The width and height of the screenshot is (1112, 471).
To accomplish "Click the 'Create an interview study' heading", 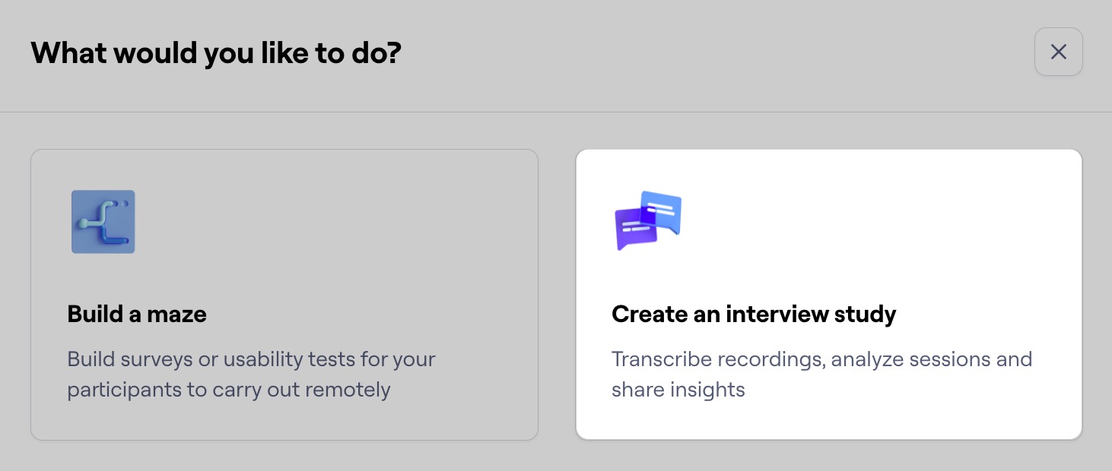I will [x=754, y=314].
